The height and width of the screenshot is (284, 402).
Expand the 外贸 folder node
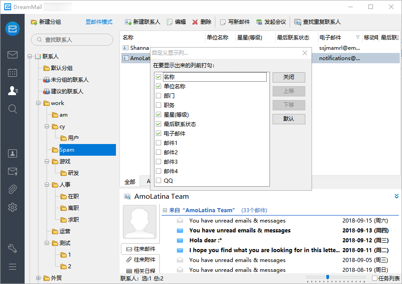pos(38,278)
